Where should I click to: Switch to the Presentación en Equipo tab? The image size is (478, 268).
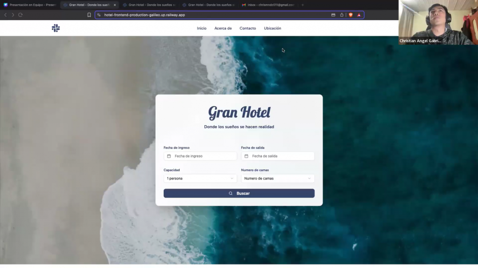pos(30,5)
